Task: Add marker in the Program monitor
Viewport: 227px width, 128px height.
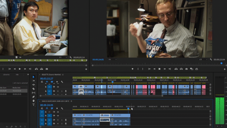Action: (133, 69)
